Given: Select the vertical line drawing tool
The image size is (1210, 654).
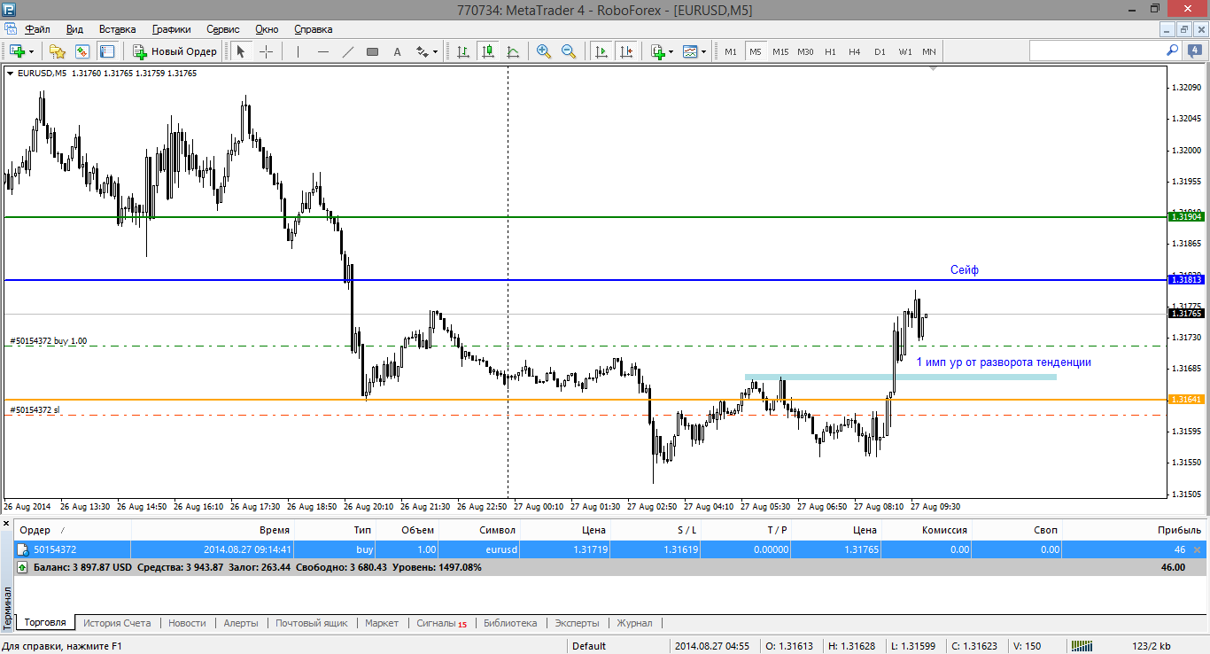Looking at the screenshot, I should click(x=298, y=51).
